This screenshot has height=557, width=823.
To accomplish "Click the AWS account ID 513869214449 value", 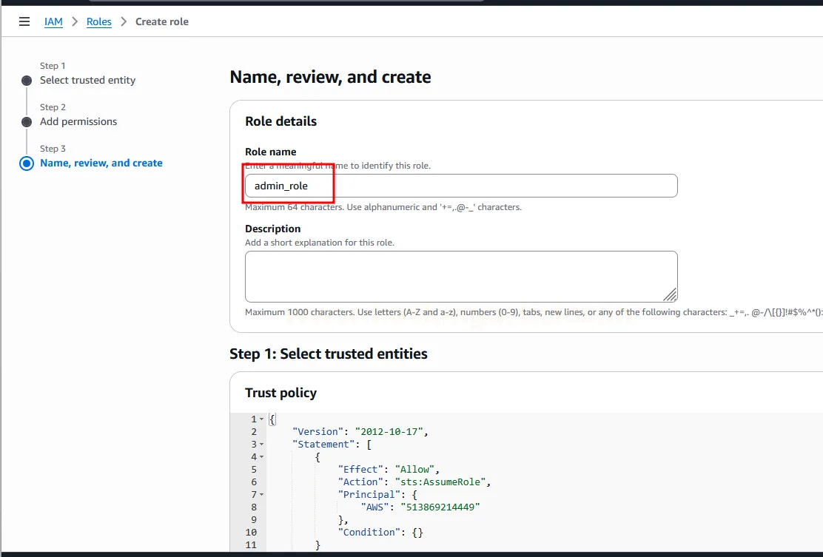I will pos(440,507).
